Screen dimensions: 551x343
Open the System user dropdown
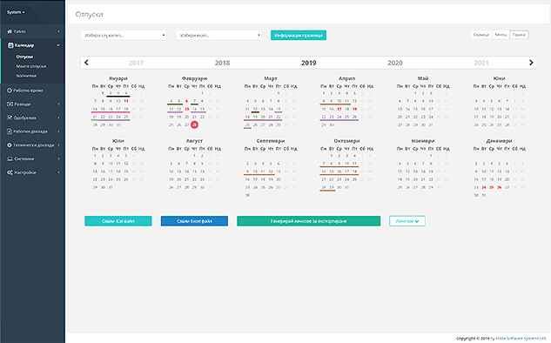coord(16,12)
